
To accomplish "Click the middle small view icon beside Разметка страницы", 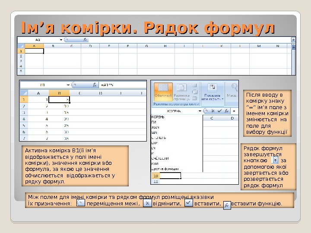I will click(194, 92).
